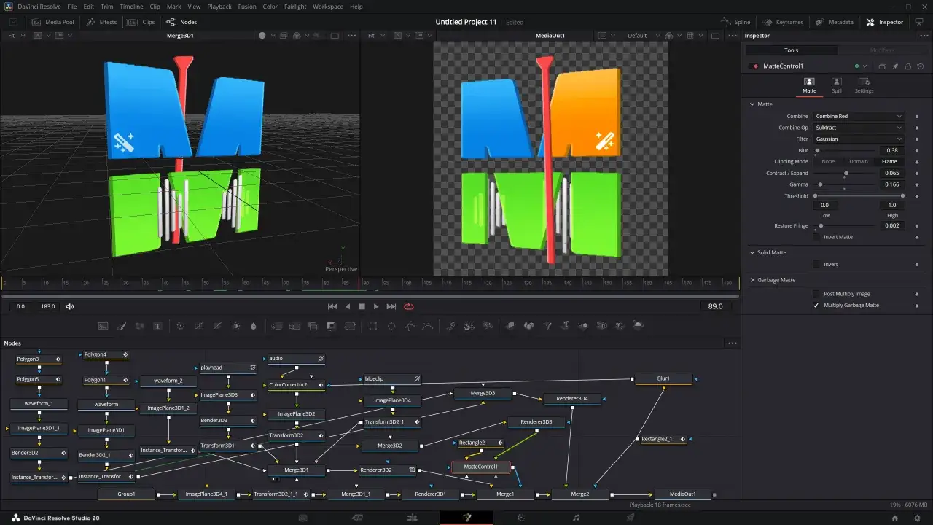
Task: Select the Paint tool icon in toolbar
Action: click(x=122, y=326)
